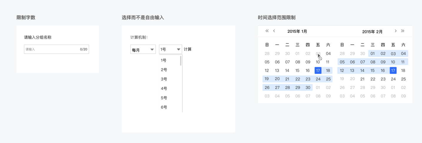Click the 2015年 1月 month header
The height and width of the screenshot is (143, 422).
click(297, 31)
